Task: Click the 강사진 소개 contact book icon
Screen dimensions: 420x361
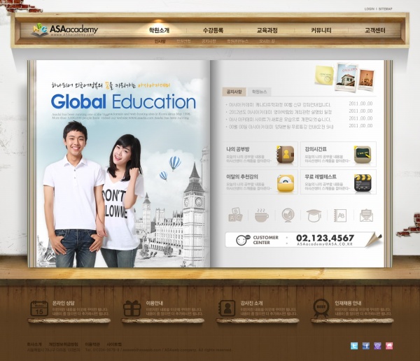Action: pos(227,309)
